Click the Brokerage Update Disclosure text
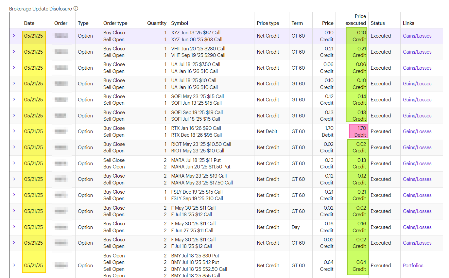This screenshot has height=278, width=449. 41,9
